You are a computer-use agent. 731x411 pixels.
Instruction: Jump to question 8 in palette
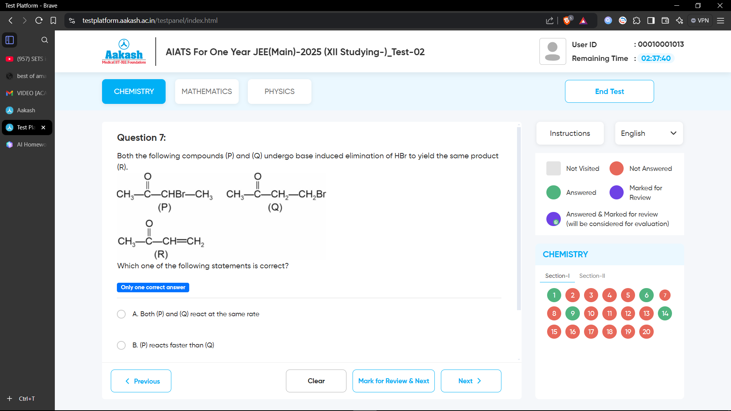[x=554, y=313]
